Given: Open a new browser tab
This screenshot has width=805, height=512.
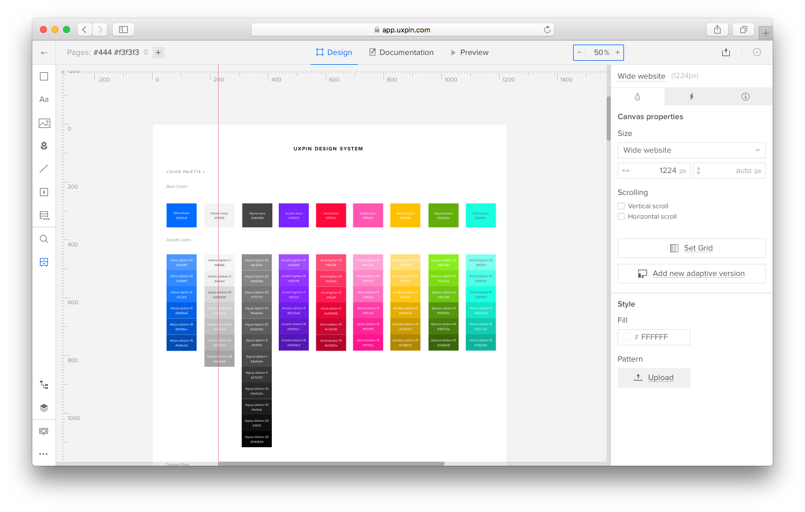Looking at the screenshot, I should (766, 33).
